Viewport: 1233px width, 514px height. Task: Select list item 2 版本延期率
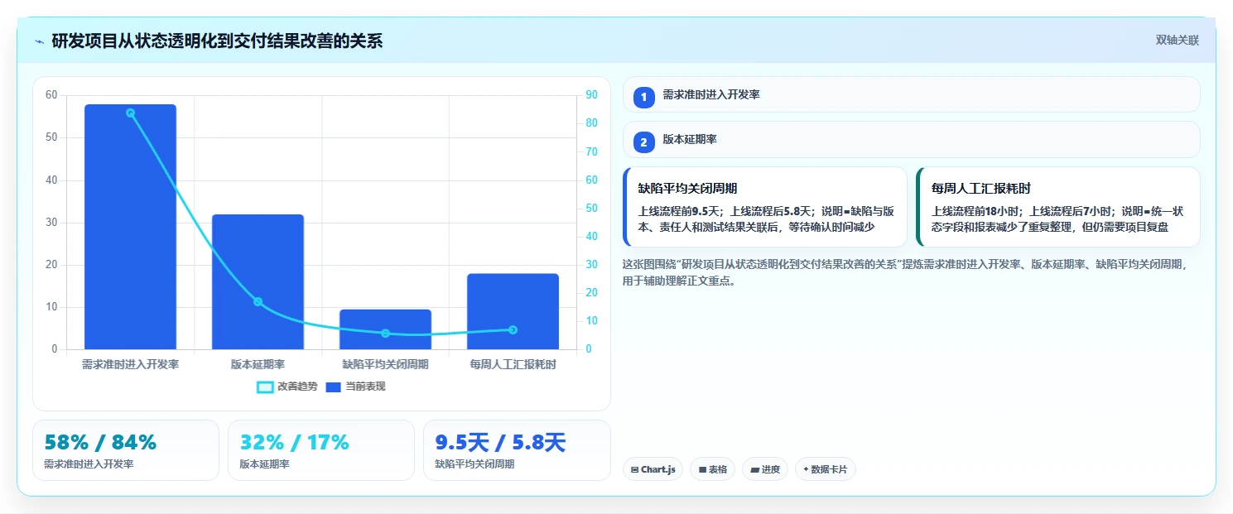911,140
